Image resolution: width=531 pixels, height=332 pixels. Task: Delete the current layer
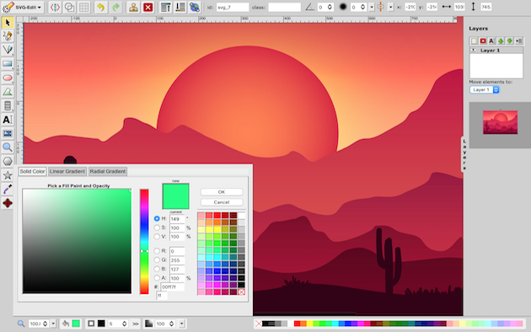click(483, 41)
